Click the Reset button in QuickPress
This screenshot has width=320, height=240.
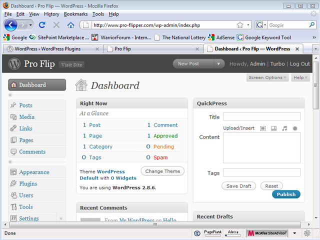(x=271, y=186)
